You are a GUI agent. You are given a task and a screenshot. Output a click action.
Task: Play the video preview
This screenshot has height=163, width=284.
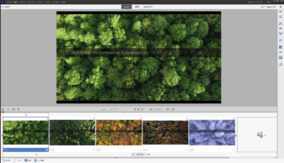(139, 109)
